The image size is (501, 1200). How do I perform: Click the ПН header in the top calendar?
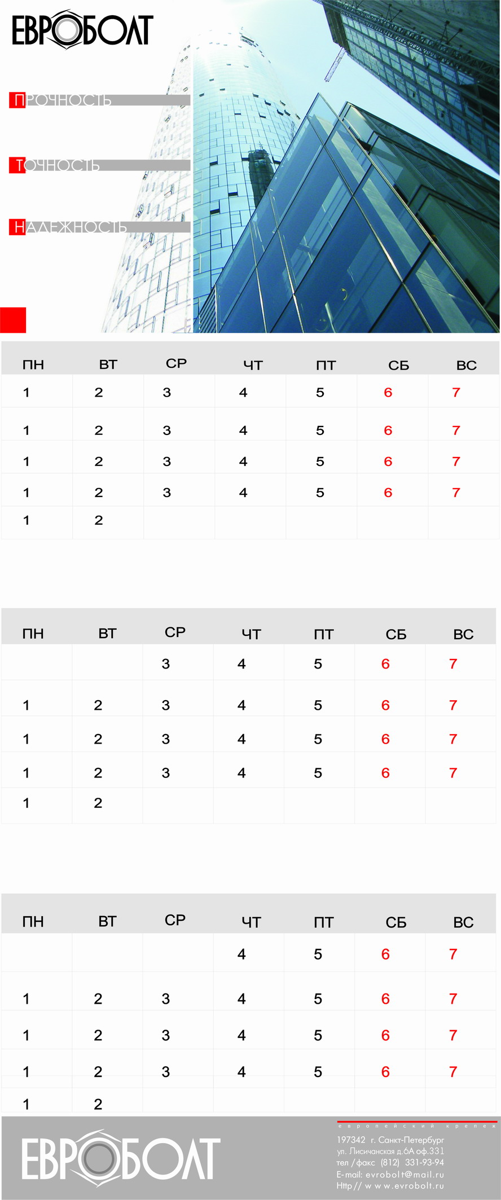[x=33, y=365]
